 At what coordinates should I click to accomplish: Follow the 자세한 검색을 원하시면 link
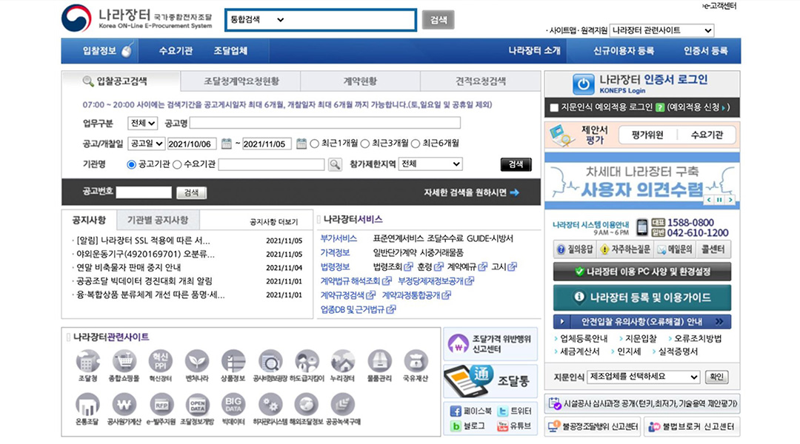471,192
